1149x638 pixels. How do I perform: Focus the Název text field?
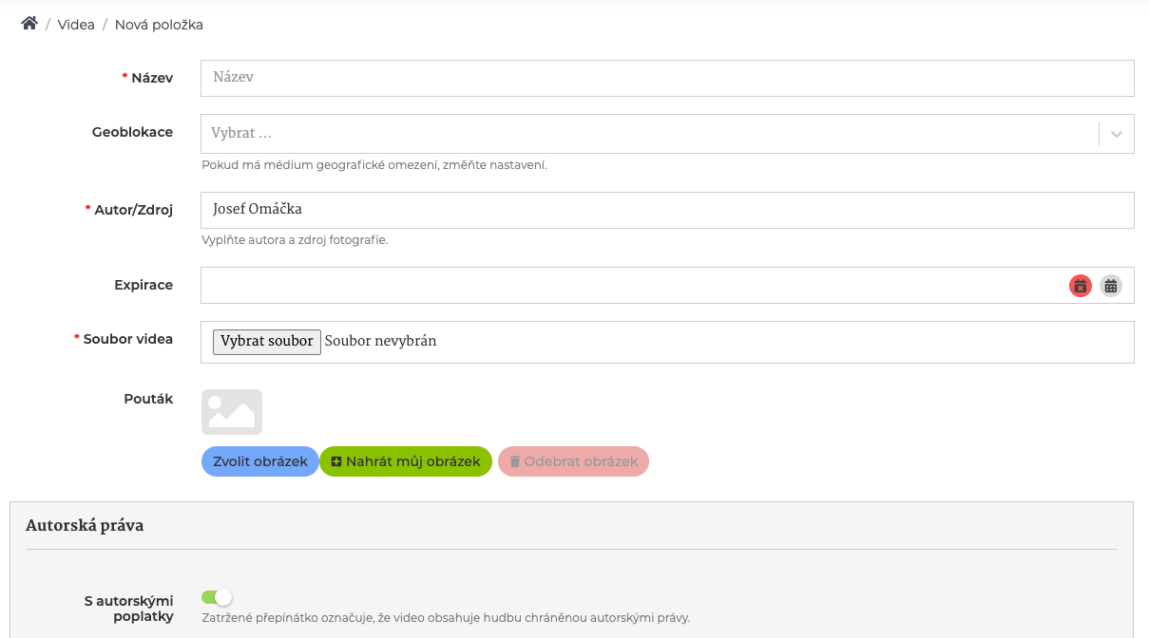pos(667,78)
